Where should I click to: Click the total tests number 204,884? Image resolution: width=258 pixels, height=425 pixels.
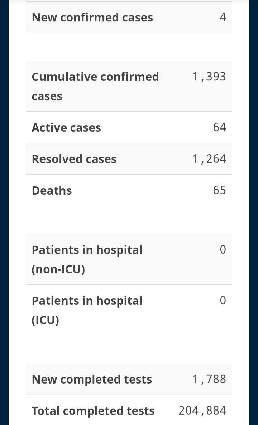(x=202, y=411)
